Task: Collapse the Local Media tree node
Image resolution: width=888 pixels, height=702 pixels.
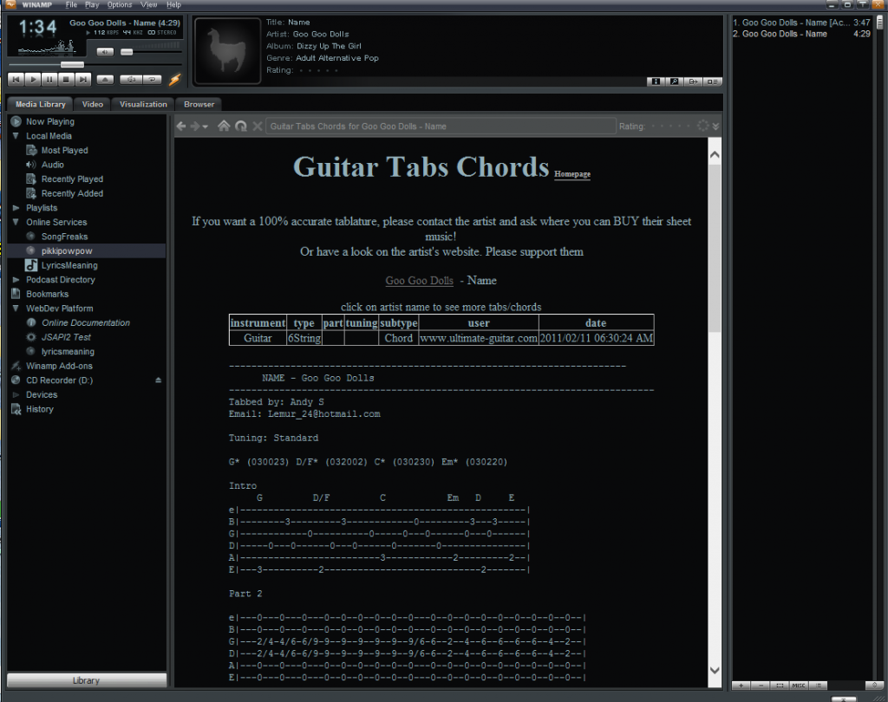Action: click(x=16, y=136)
